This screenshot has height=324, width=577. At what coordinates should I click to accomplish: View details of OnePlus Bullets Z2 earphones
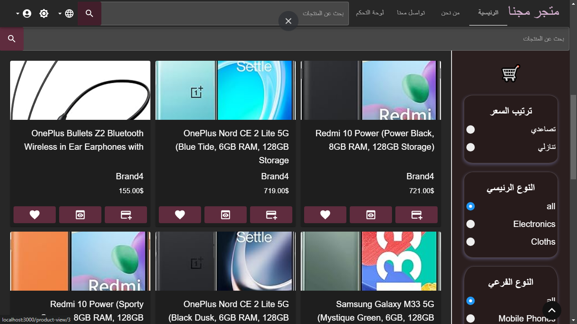click(80, 215)
